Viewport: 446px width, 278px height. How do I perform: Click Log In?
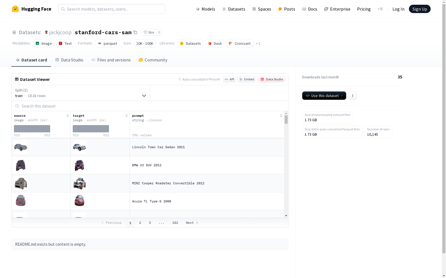coord(398,9)
